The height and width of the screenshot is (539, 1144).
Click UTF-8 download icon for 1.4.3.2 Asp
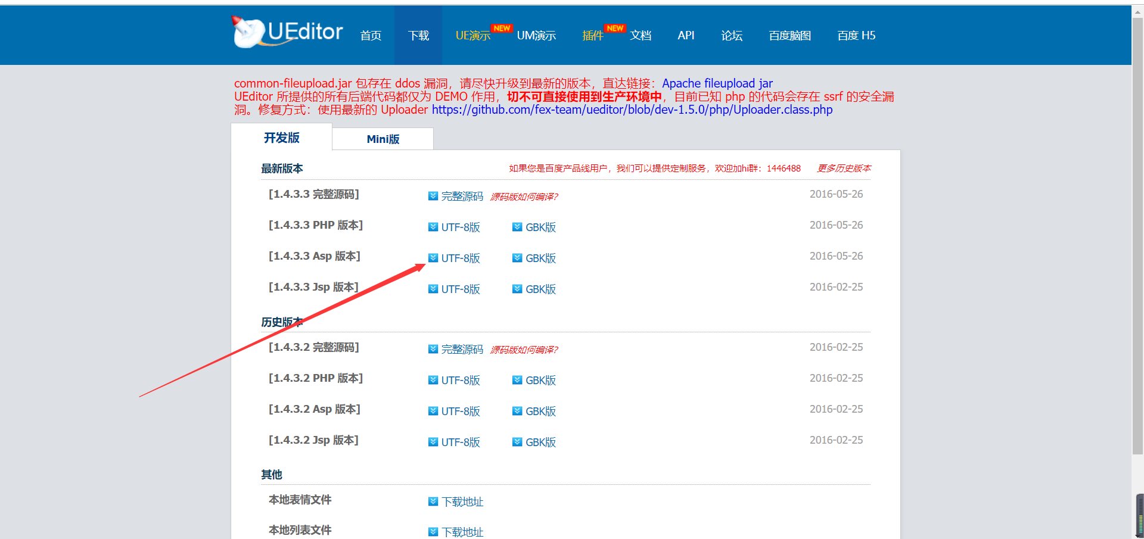coord(433,411)
